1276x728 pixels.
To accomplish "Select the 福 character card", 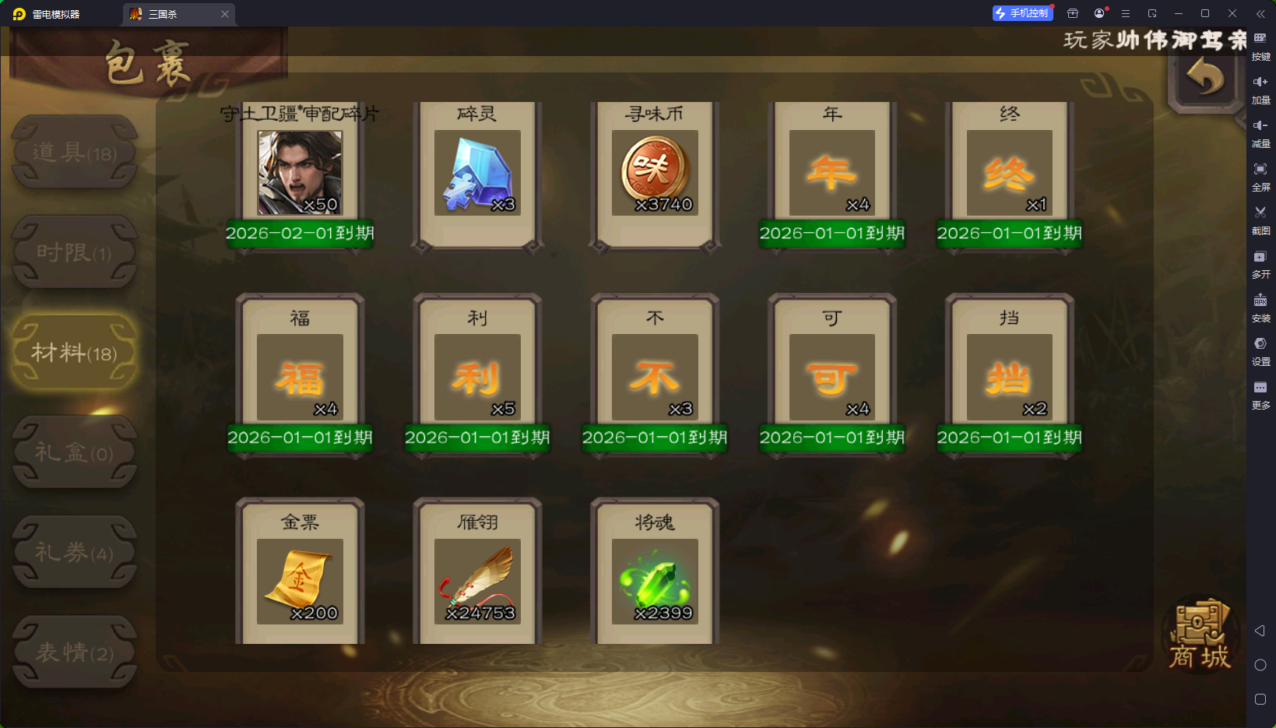I will (x=300, y=377).
